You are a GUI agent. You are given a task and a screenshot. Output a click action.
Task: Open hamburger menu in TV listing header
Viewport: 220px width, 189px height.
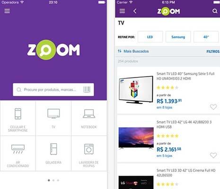click(x=122, y=11)
